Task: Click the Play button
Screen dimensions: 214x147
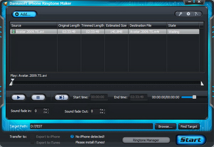Action: point(19,97)
